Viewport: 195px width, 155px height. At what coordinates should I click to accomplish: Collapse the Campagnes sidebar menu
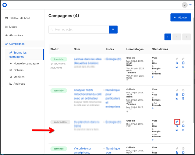click(x=17, y=44)
